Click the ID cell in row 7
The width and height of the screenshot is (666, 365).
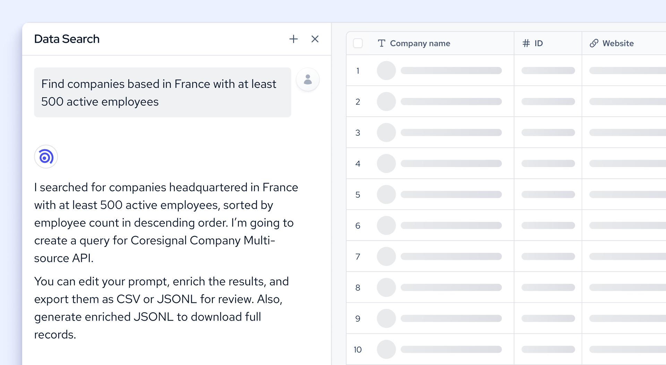point(547,256)
